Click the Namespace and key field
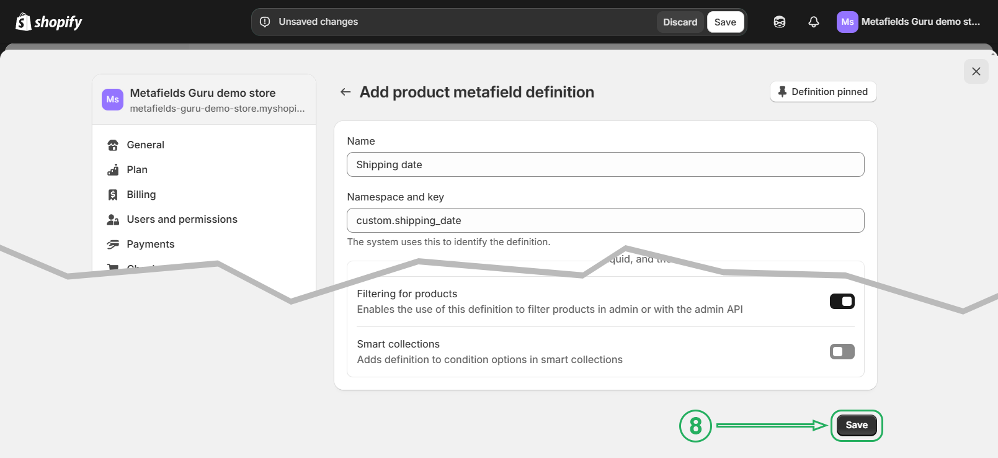This screenshot has height=458, width=998. 605,221
